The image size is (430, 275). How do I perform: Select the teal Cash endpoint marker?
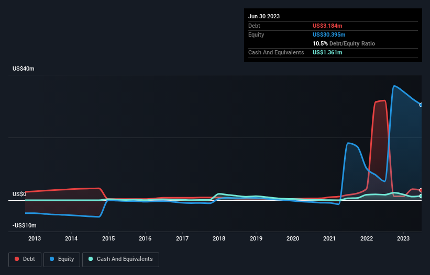[x=421, y=196]
